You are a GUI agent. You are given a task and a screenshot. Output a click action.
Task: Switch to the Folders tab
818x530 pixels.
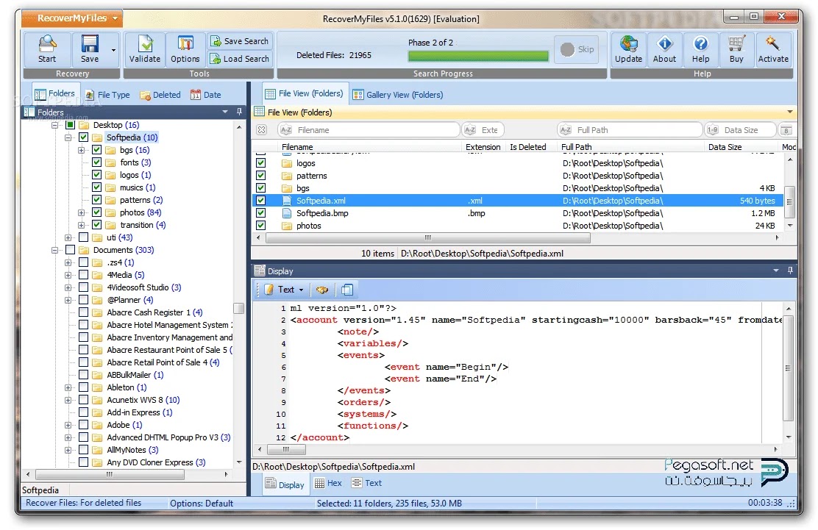[x=54, y=94]
